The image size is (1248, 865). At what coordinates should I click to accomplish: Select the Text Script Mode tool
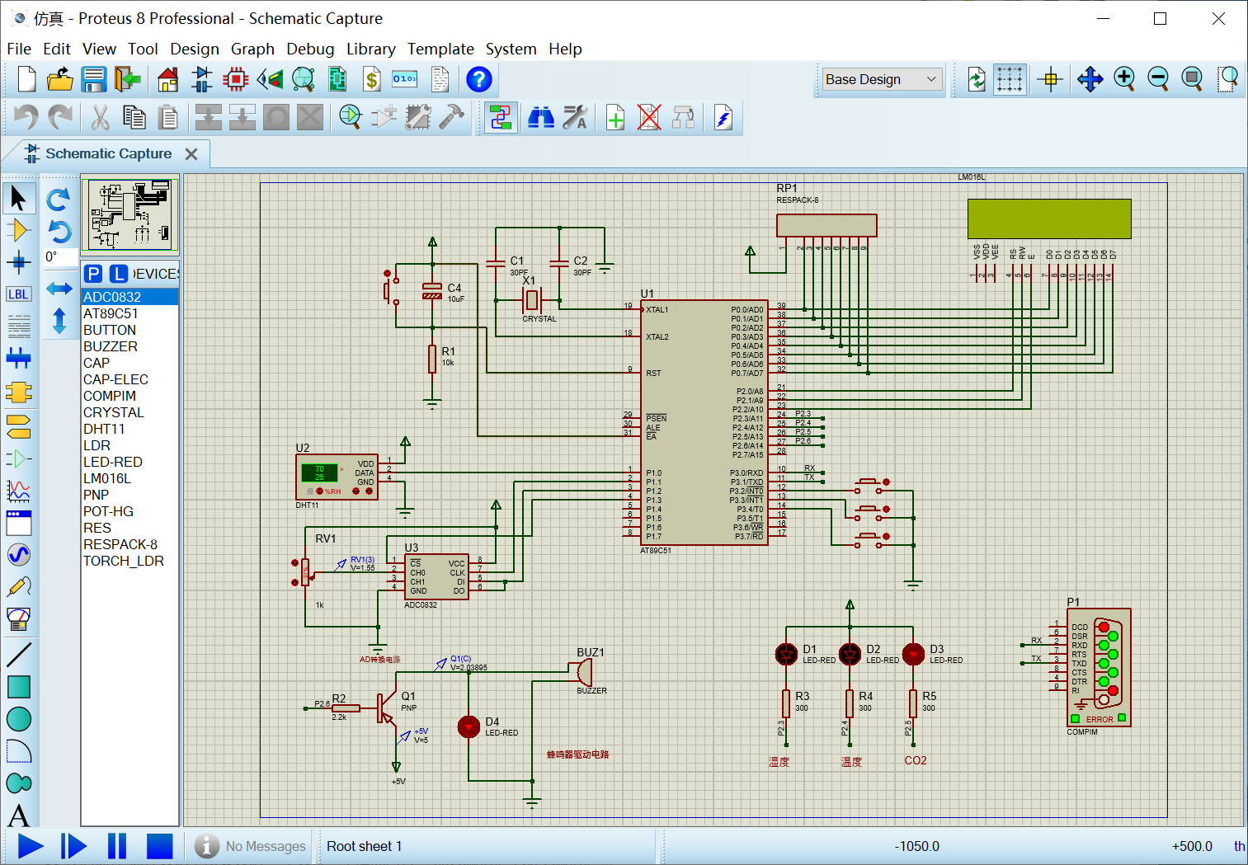click(x=18, y=327)
